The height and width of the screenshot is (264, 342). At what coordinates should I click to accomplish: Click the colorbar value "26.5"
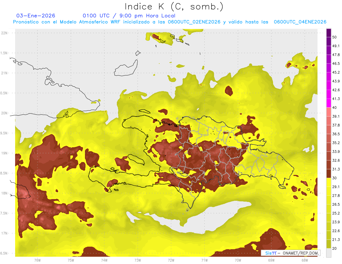pyautogui.click(x=336, y=204)
